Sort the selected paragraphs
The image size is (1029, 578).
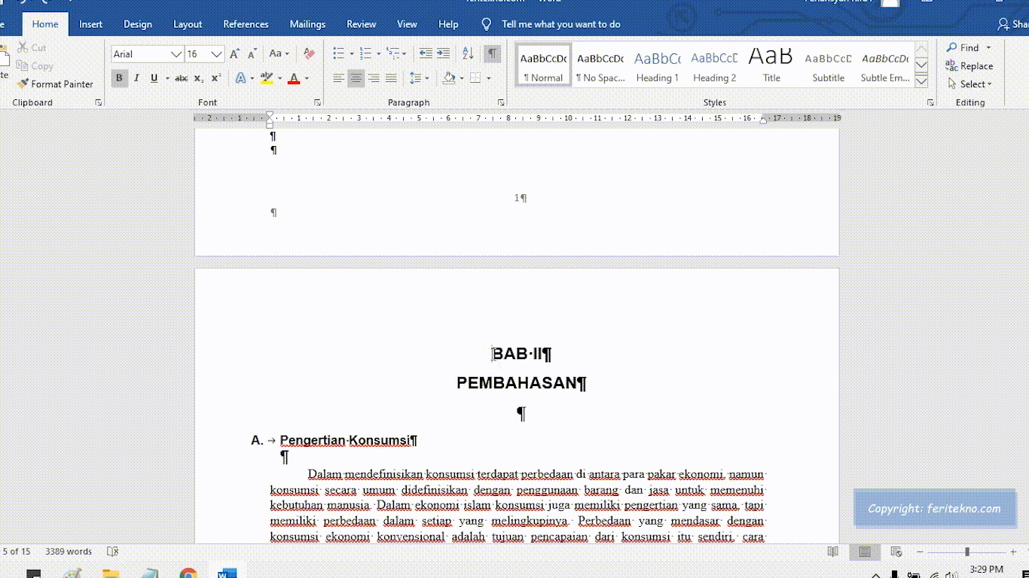[468, 54]
